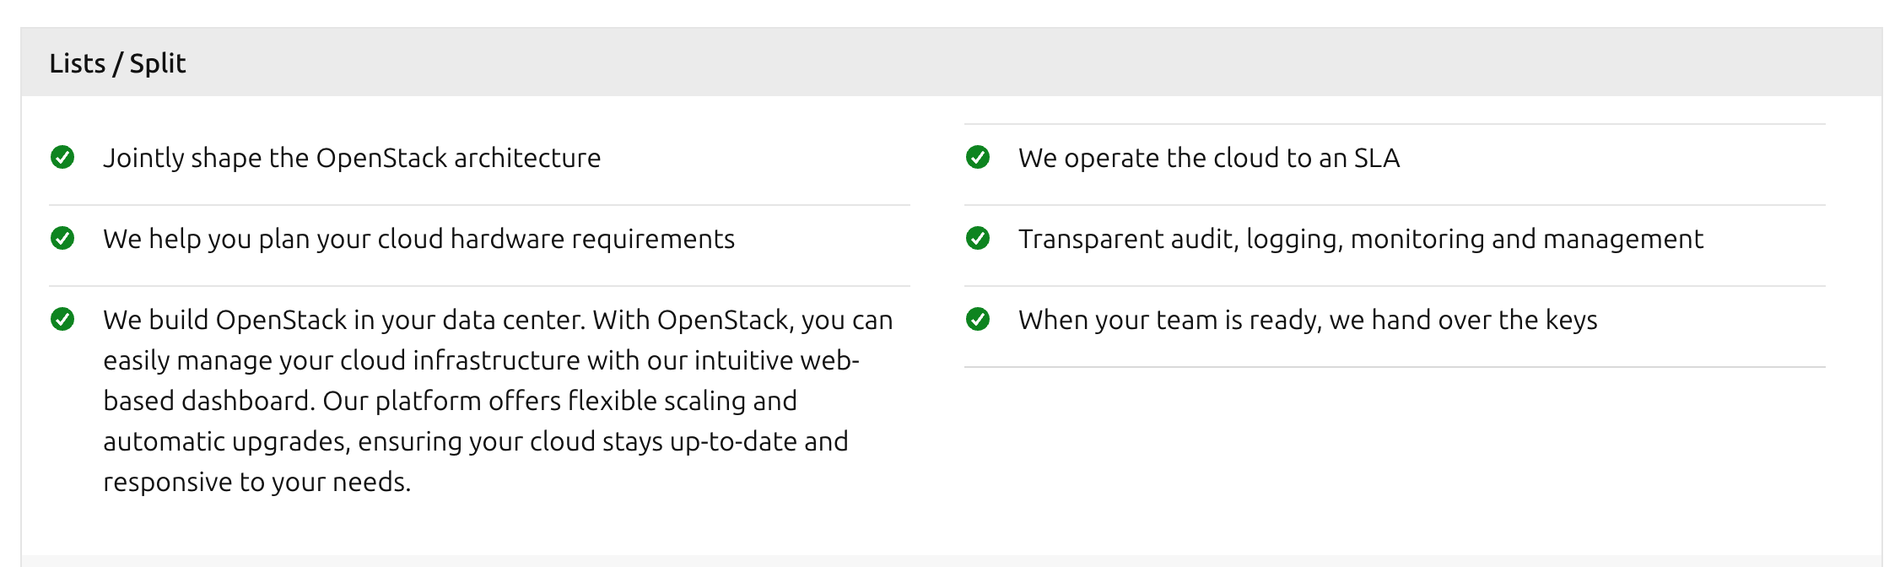
Task: Click the divider between "We operate" and "Transparent audit" items
Action: coord(1394,205)
